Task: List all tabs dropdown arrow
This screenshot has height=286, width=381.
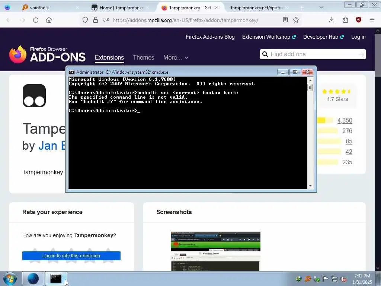Action: 321,7
